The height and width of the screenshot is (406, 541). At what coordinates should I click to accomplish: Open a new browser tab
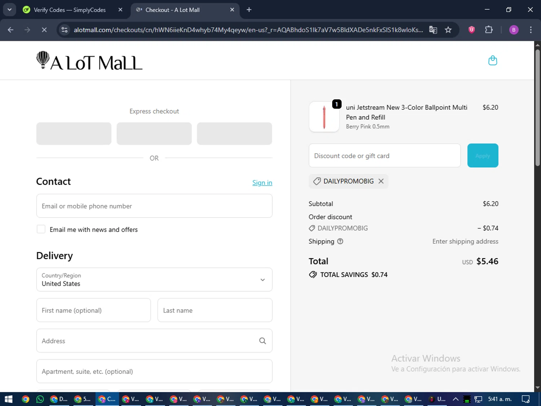pos(249,10)
